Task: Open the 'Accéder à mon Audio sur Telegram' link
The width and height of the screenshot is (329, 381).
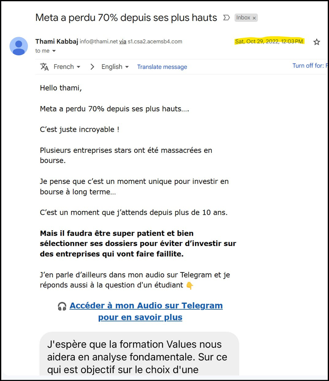Action: click(146, 306)
